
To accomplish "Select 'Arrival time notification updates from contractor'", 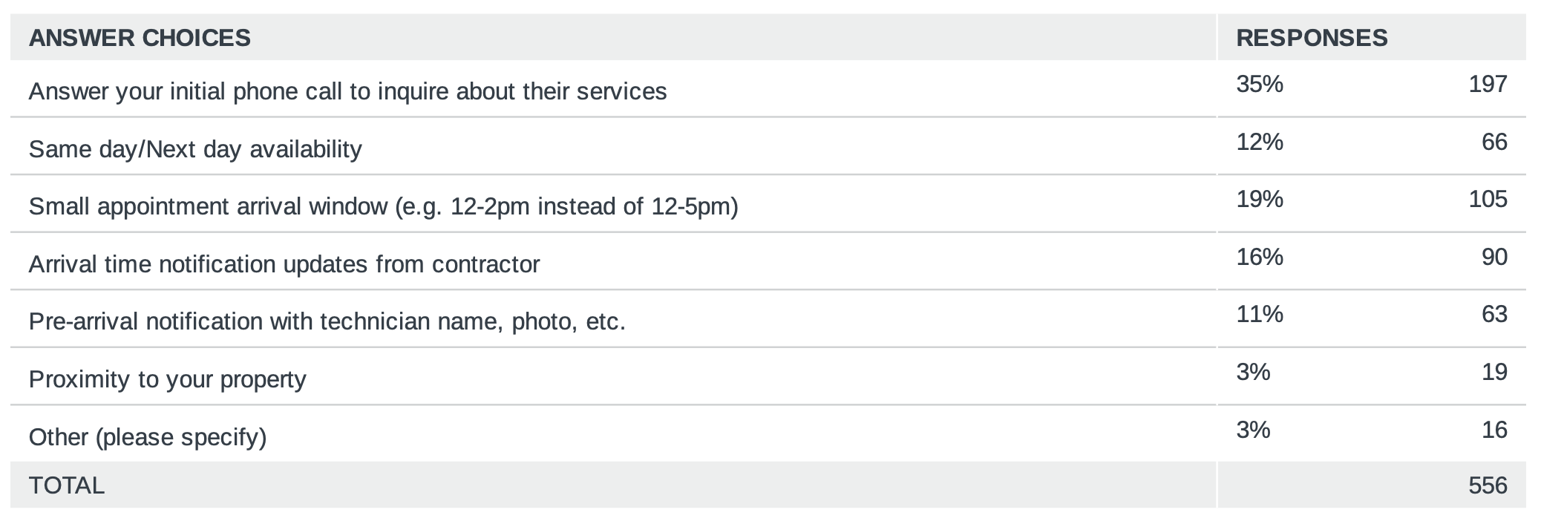I will 284,264.
